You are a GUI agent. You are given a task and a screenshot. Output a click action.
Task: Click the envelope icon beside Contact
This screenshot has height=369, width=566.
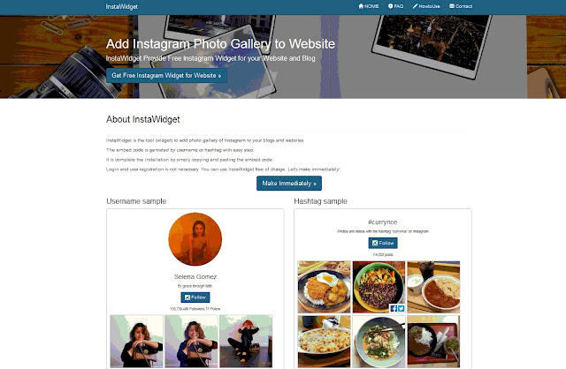452,6
